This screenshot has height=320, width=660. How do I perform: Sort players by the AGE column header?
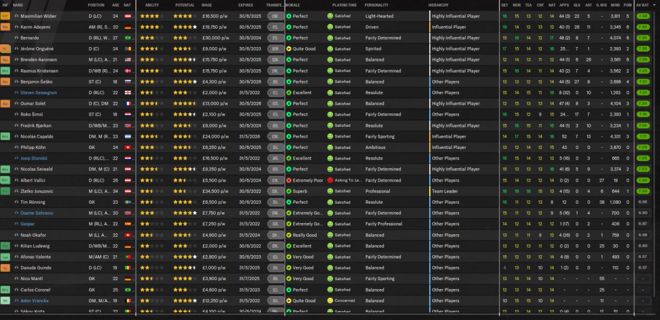[x=116, y=5]
